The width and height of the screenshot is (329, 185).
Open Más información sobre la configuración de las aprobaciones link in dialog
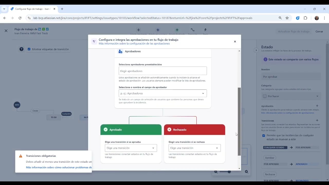coord(134,44)
